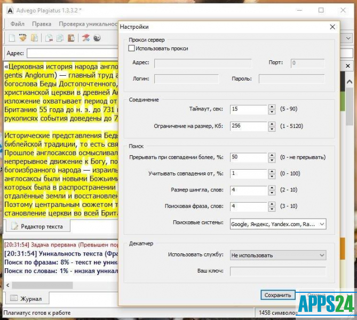
Task: Decrease the Ограничение на размер value
Action: point(272,129)
